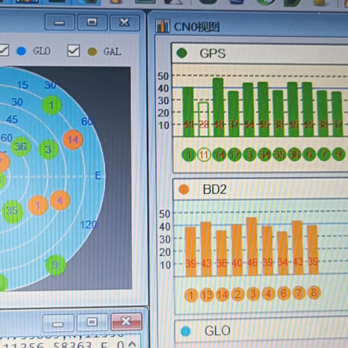Select BD2 satellite 13 circle
The height and width of the screenshot is (348, 348).
coord(207,295)
